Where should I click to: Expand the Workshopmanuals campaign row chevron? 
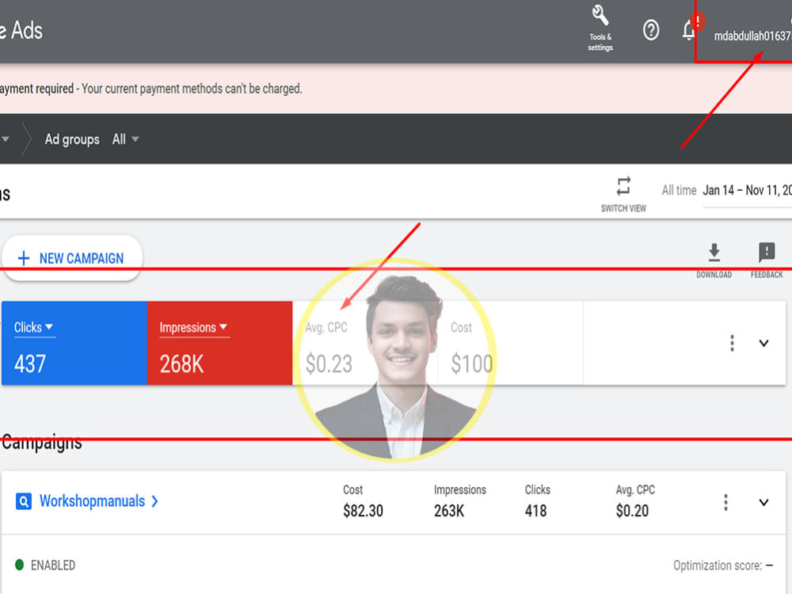tap(763, 502)
